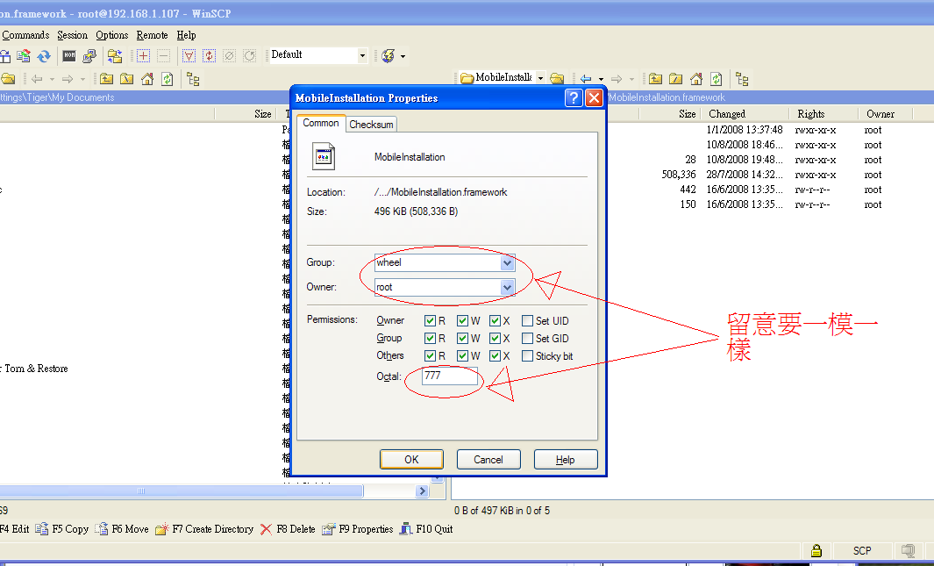934x566 pixels.
Task: Enable the Sticky bit checkbox
Action: click(x=528, y=356)
